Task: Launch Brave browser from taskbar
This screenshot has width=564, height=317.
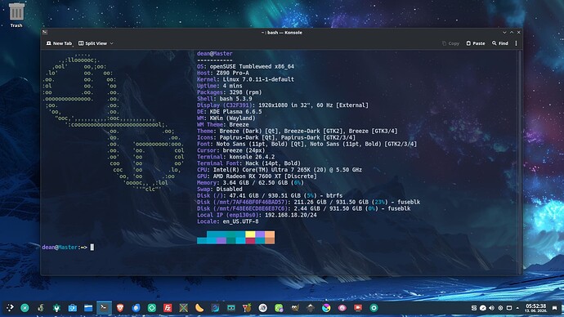Action: 120,308
